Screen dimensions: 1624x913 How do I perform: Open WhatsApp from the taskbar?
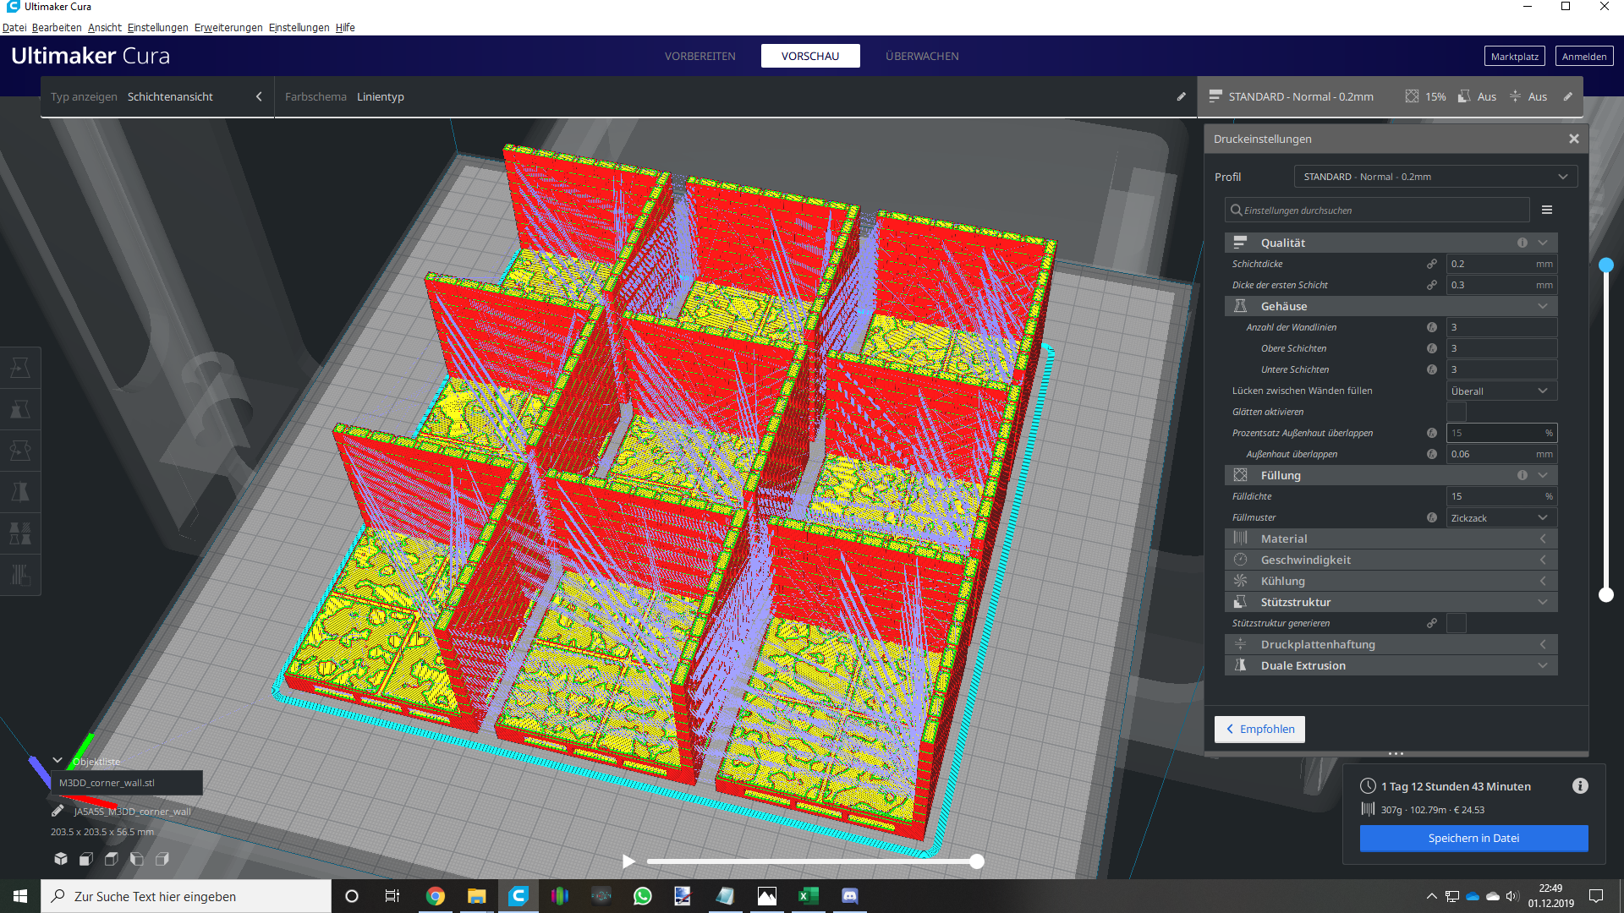(x=643, y=896)
